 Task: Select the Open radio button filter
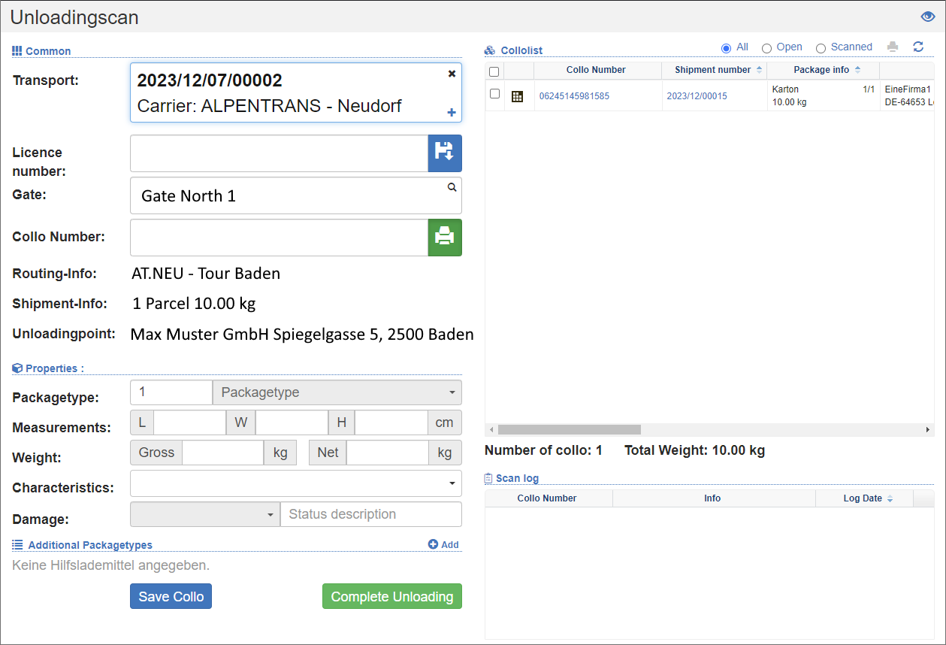click(x=766, y=48)
